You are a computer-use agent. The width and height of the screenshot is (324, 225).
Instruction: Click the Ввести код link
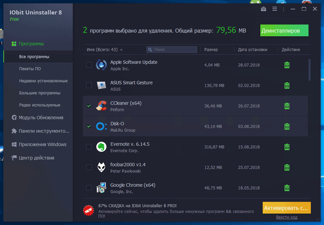[287, 217]
